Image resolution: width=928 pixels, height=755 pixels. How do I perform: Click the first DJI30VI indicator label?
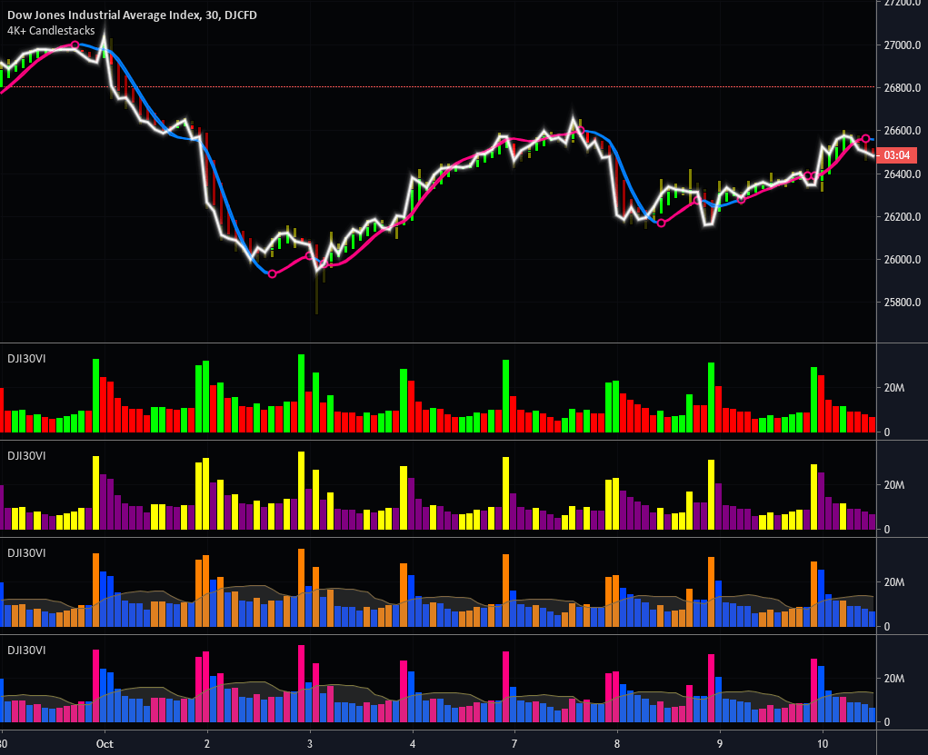pyautogui.click(x=25, y=358)
